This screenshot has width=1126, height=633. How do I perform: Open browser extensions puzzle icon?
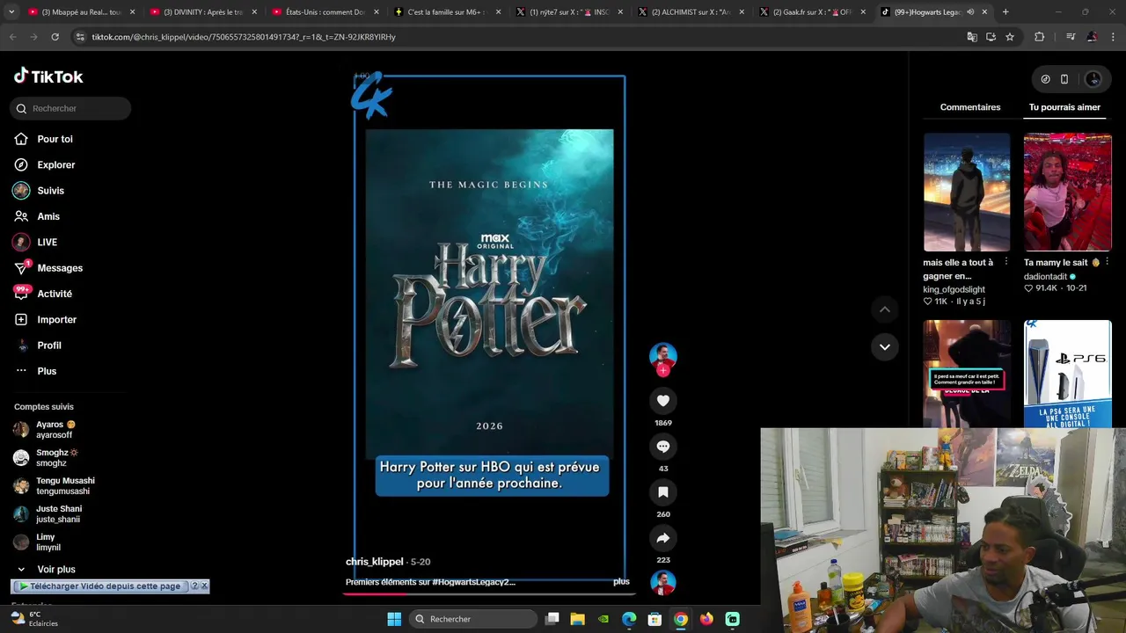1039,37
